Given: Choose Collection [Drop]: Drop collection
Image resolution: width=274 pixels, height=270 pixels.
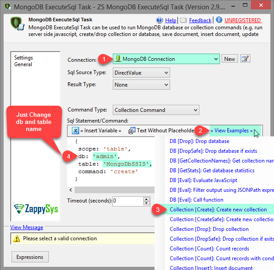Looking at the screenshot, I should [209, 229].
